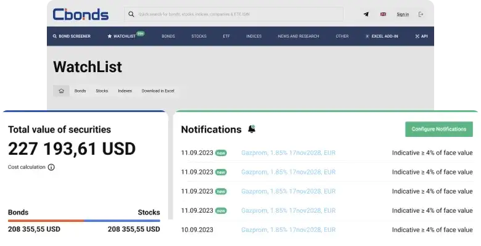481x246 pixels.
Task: Open the Bond Screener menu item
Action: pyautogui.click(x=72, y=36)
